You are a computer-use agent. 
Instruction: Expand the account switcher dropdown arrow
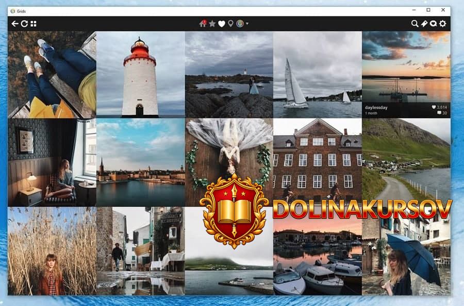pyautogui.click(x=247, y=24)
